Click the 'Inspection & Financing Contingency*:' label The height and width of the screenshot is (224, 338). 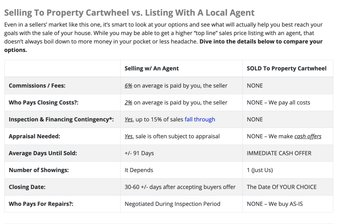point(61,120)
